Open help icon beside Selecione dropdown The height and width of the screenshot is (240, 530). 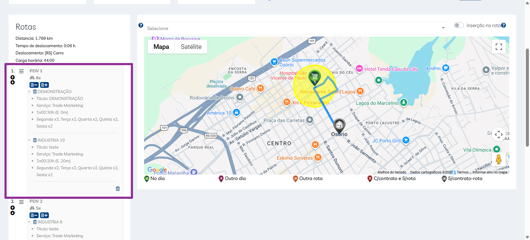click(141, 25)
